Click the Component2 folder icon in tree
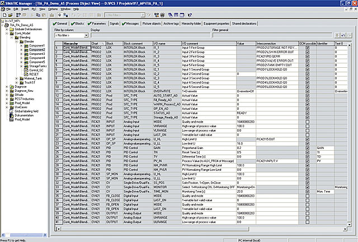Viewport: 358px width, 242px height. pyautogui.click(x=26, y=49)
